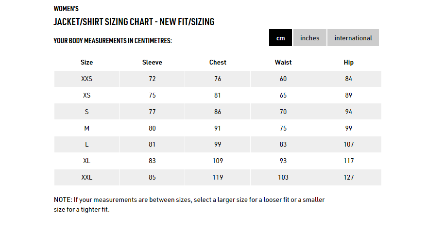Select the XXL size row label

click(86, 178)
